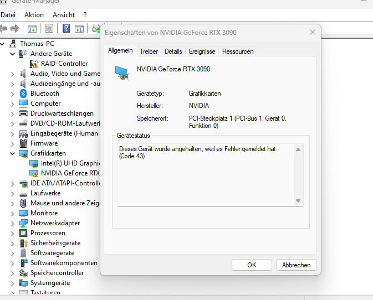The width and height of the screenshot is (373, 300).
Task: Click the Sicherheitsgeräte key icon
Action: [x=24, y=243]
